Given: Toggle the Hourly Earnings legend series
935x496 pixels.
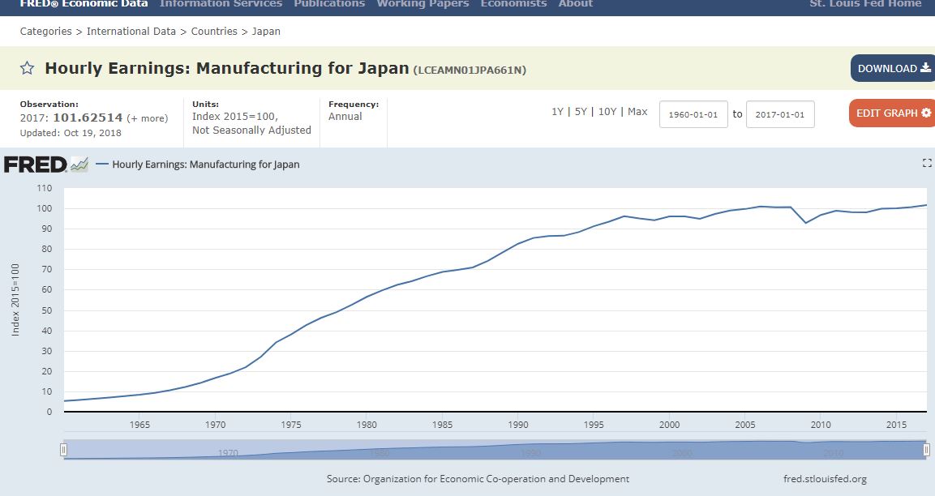Looking at the screenshot, I should click(x=205, y=165).
